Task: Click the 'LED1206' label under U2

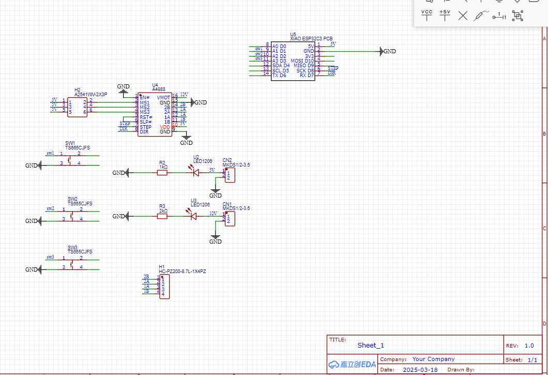Action: point(203,161)
